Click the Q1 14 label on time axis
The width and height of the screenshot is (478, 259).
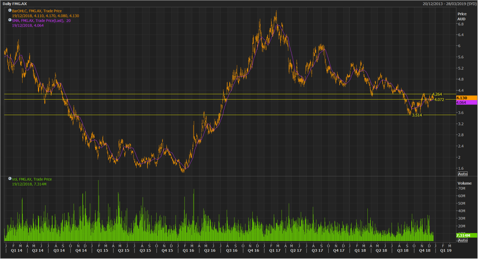tap(16, 251)
